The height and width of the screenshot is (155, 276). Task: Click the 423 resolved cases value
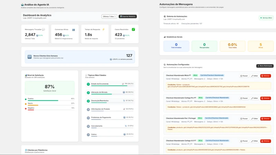(x=118, y=35)
